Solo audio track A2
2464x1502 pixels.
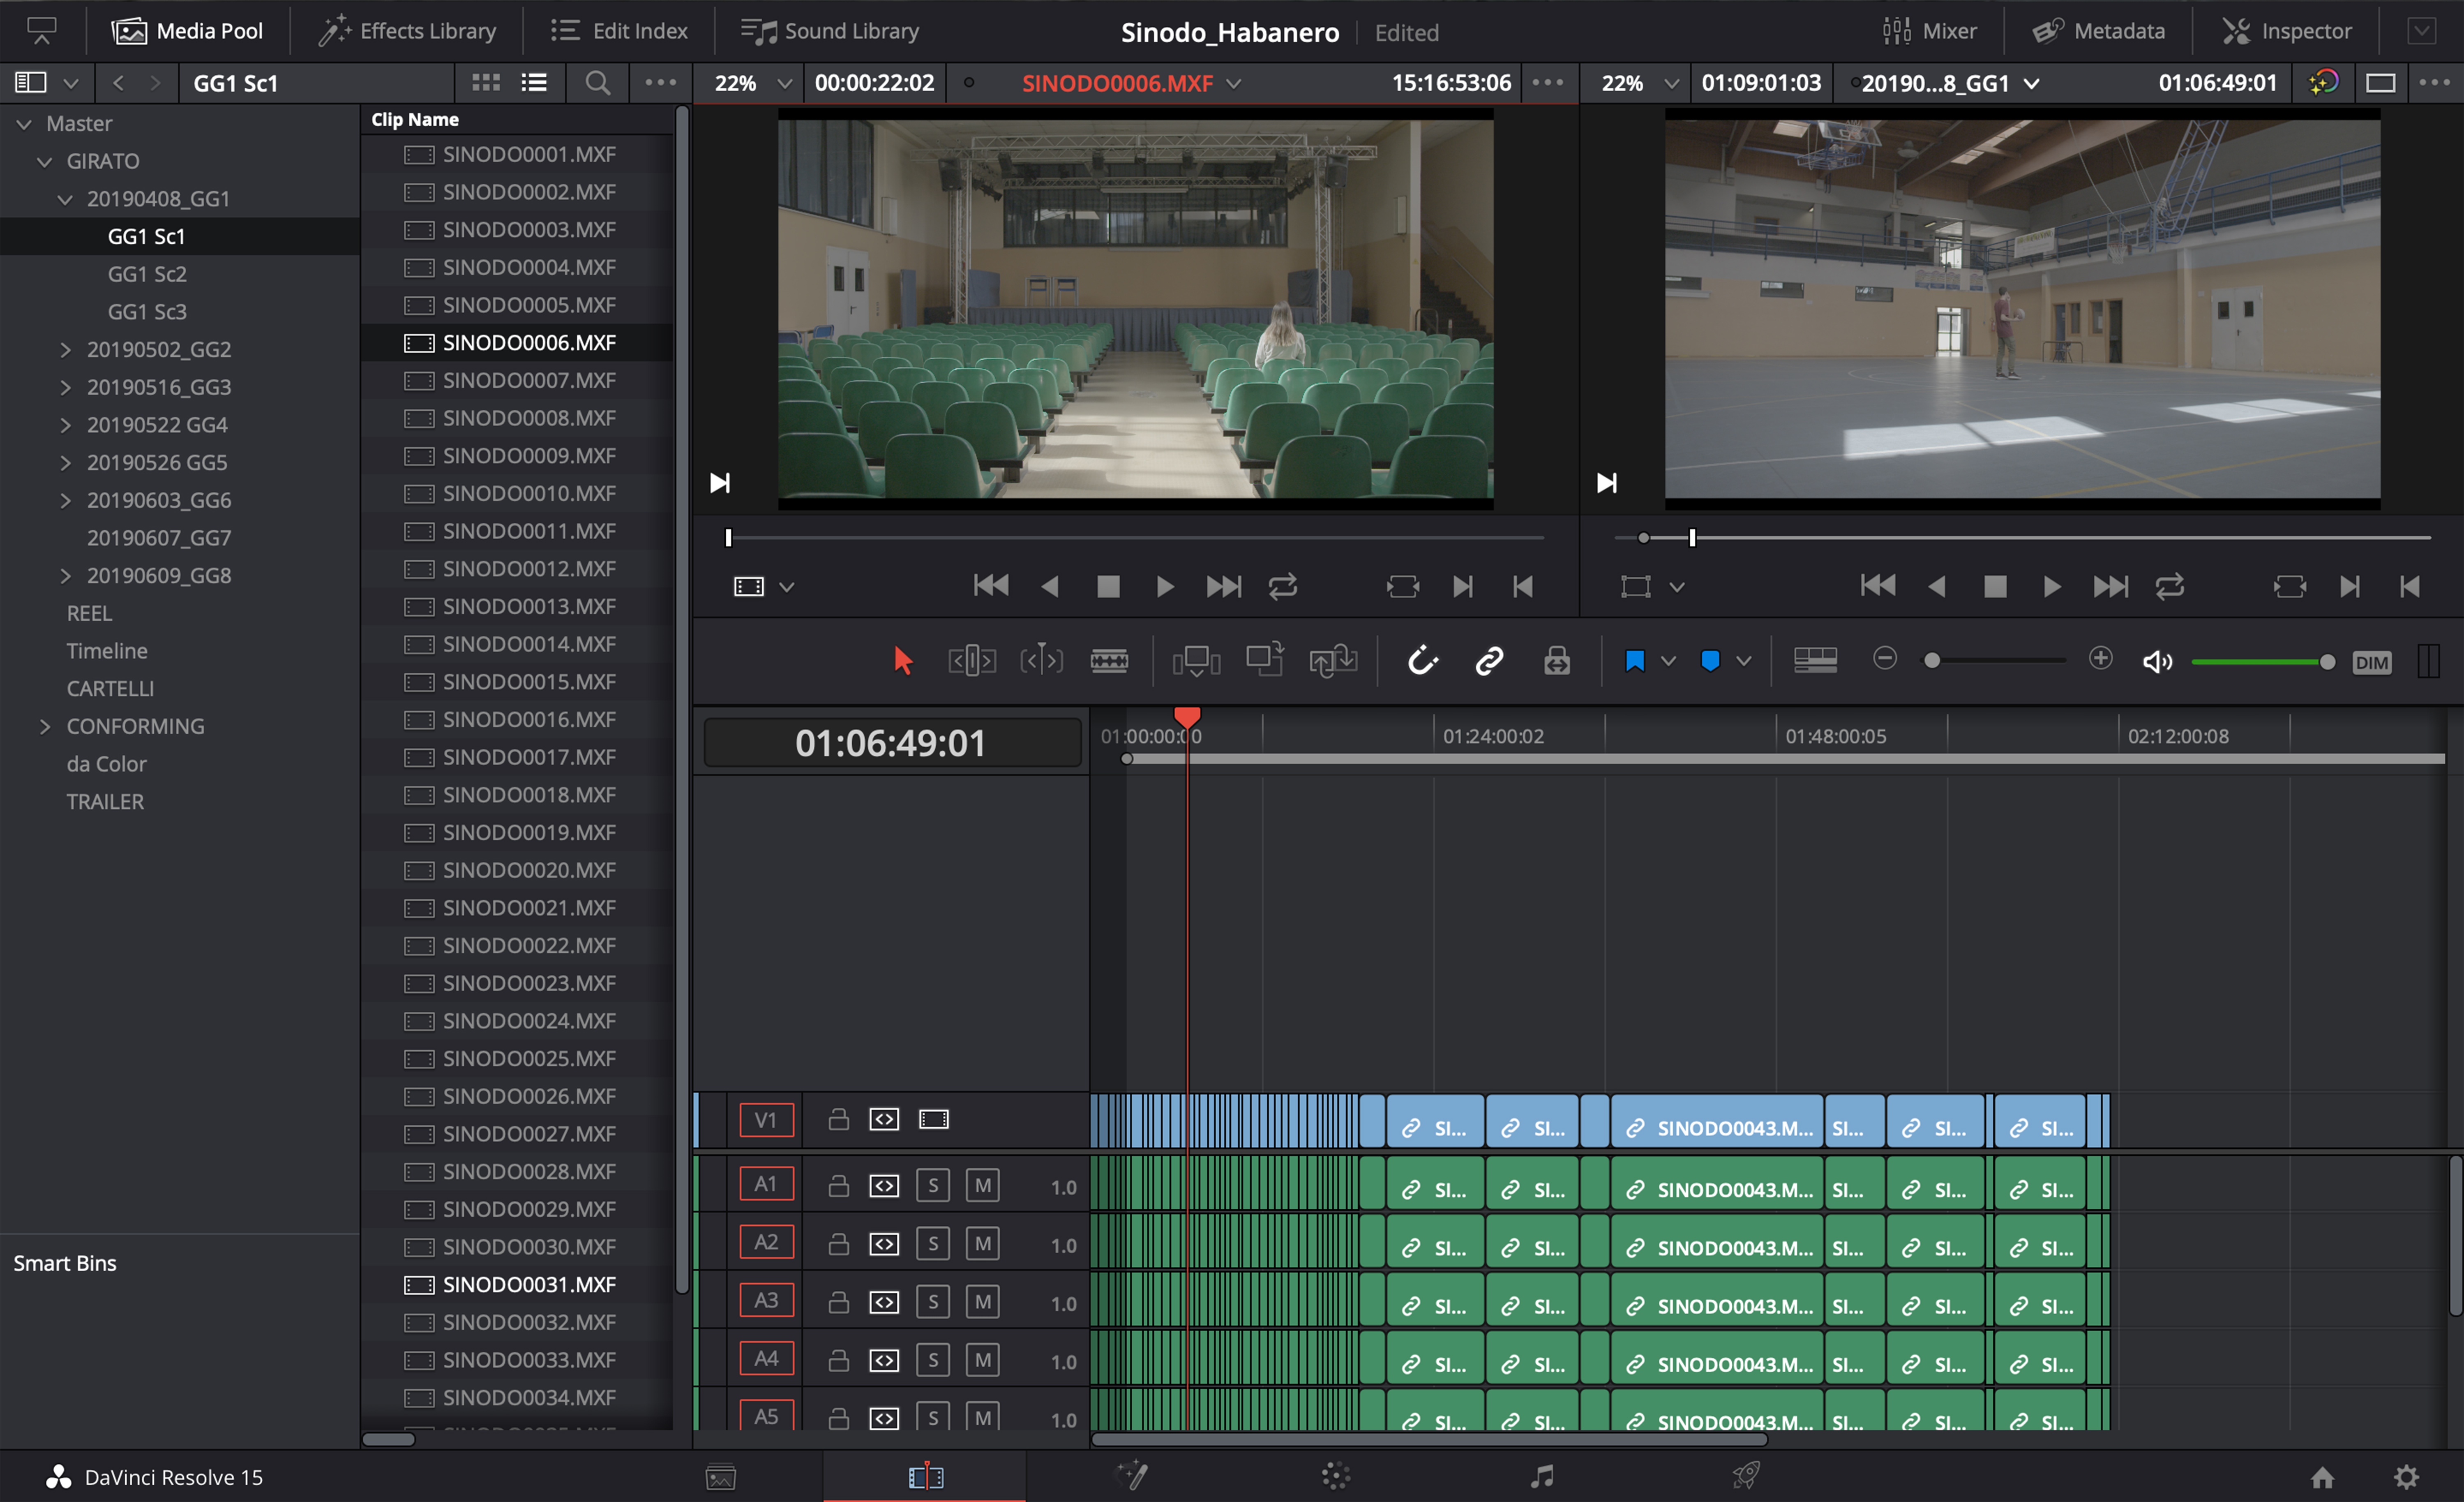pos(932,1244)
